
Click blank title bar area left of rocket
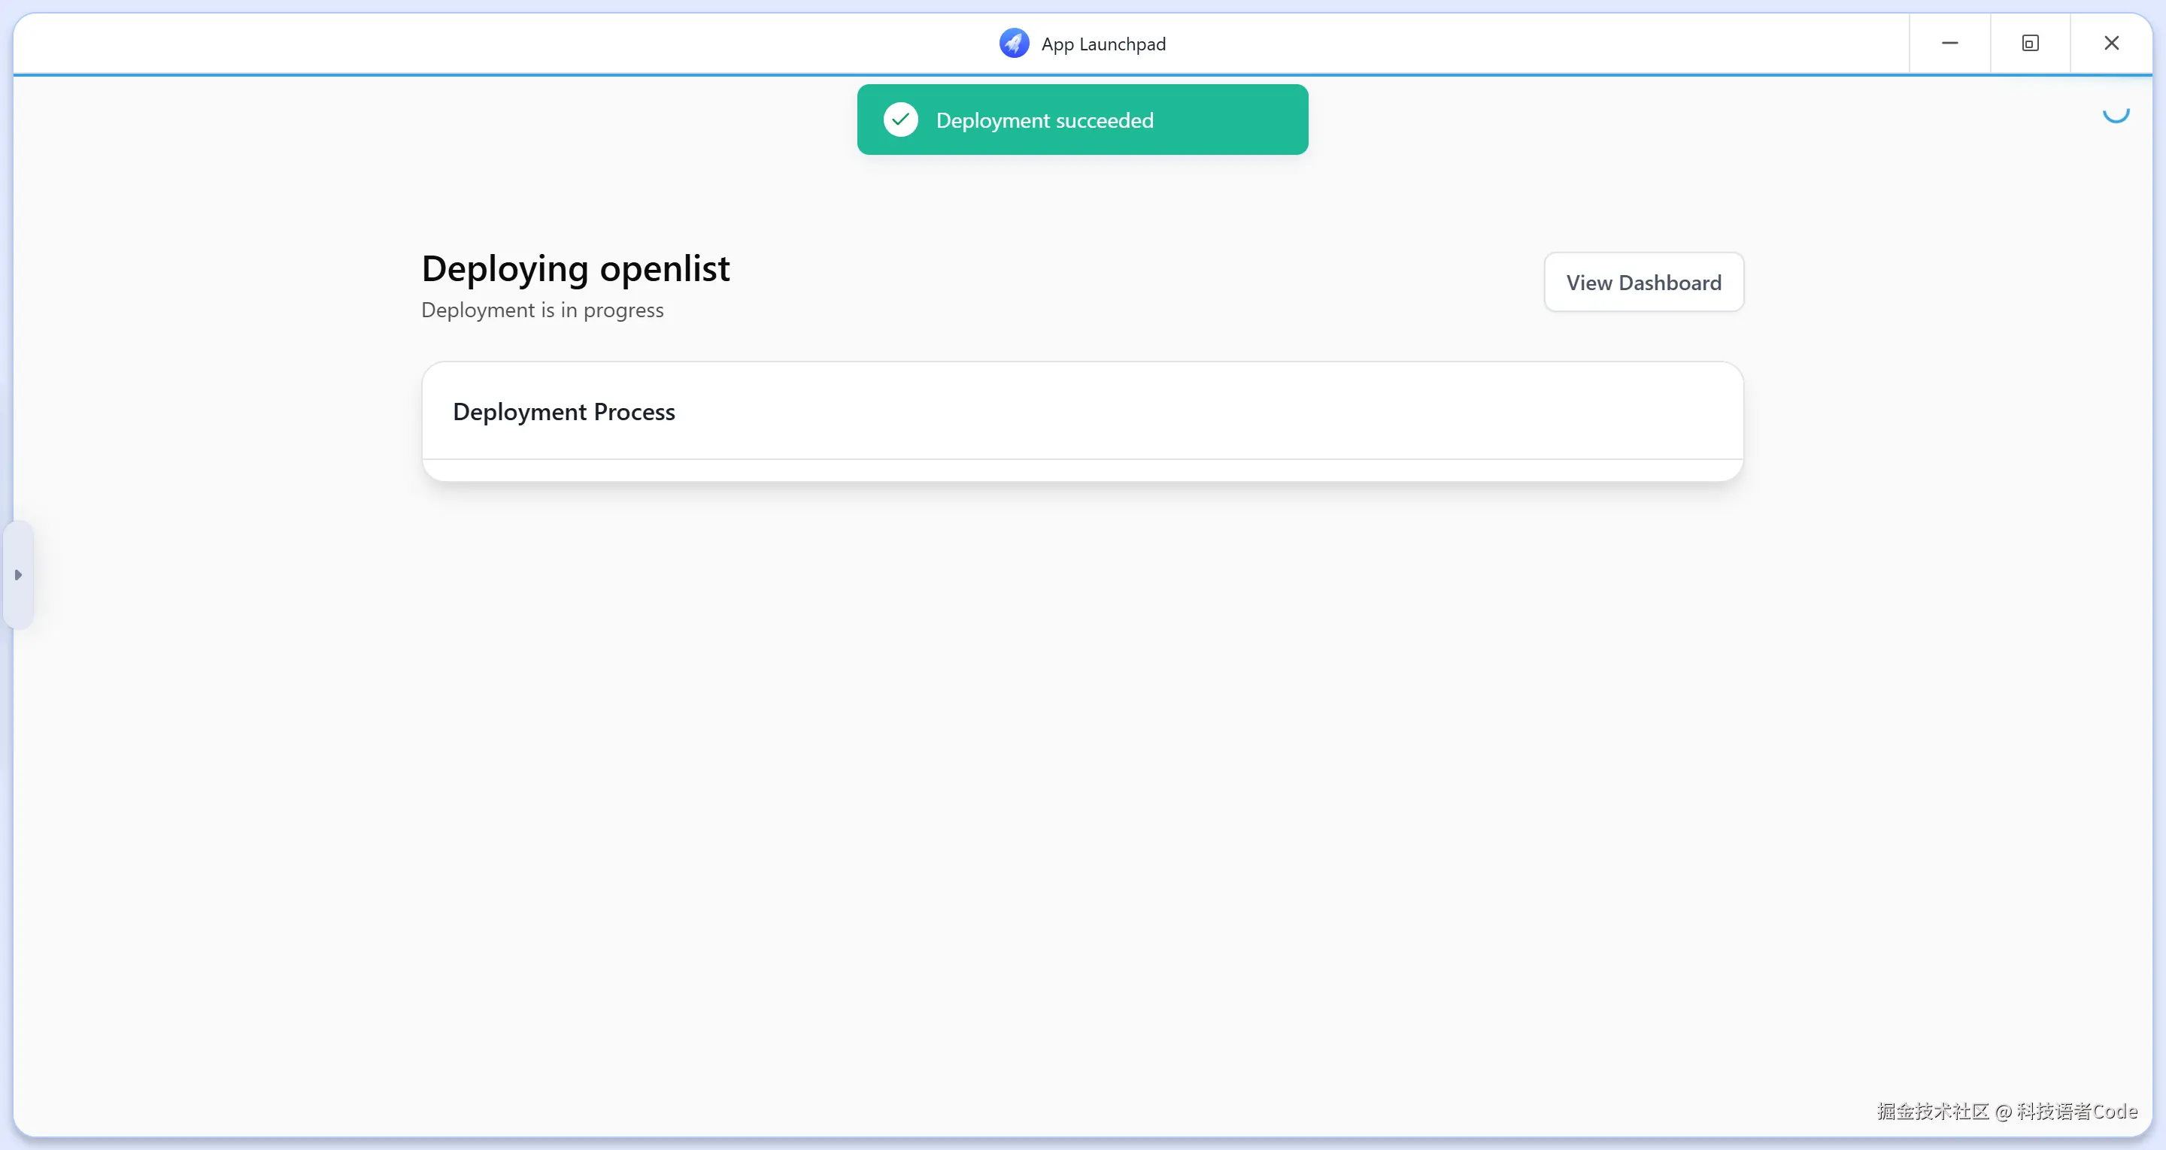click(x=505, y=44)
